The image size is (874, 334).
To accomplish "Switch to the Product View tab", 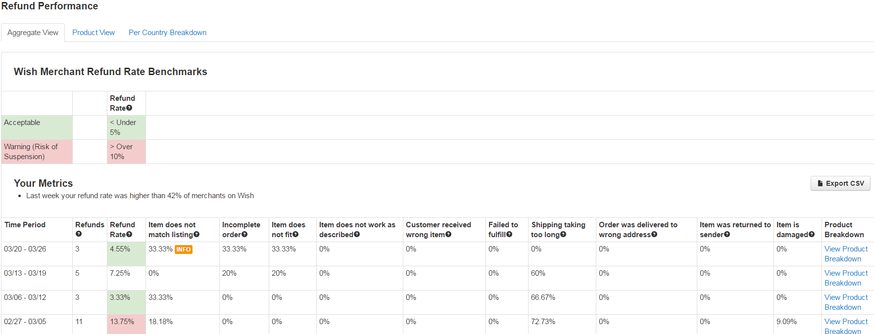I will [x=94, y=33].
